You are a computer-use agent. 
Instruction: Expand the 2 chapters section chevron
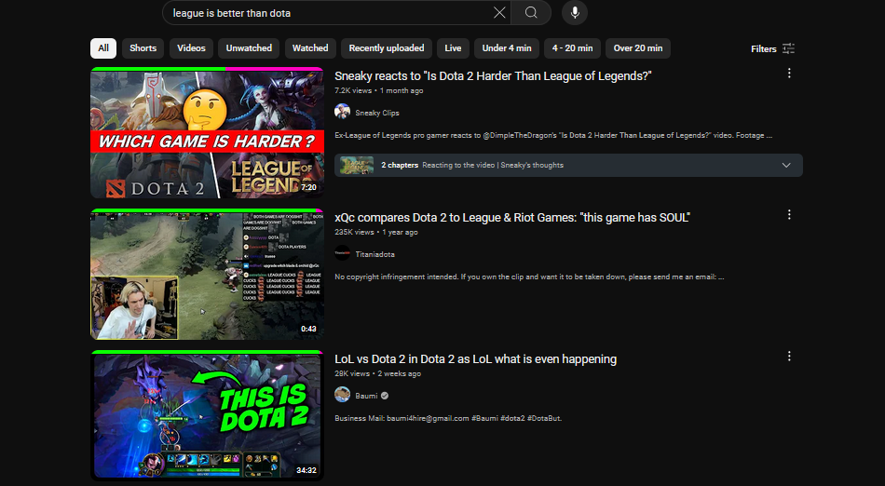click(786, 166)
